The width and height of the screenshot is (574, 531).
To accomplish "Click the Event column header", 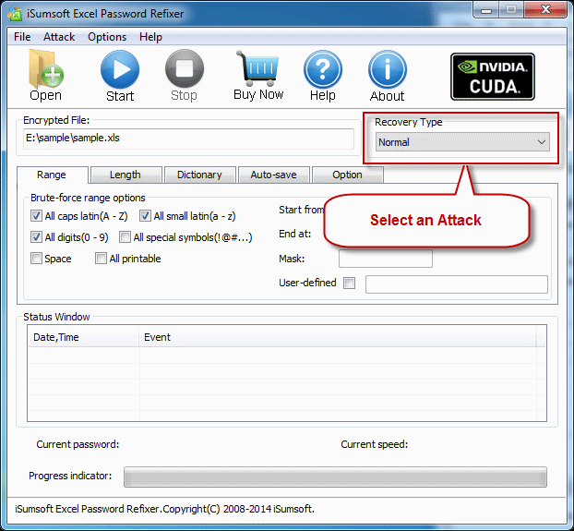I will click(x=337, y=337).
